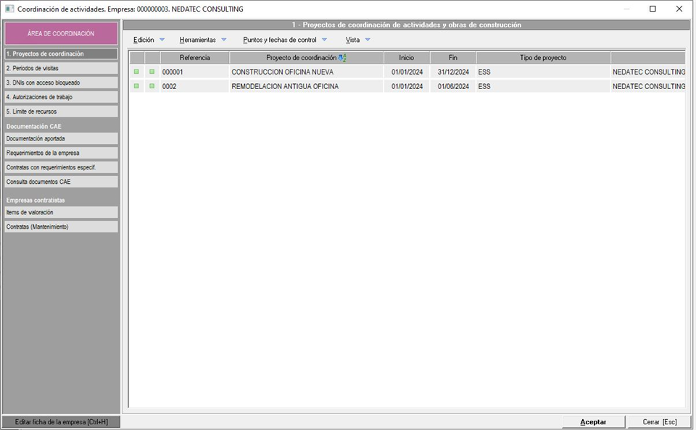Expand the Vista dropdown menu
This screenshot has height=430, width=696.
(x=357, y=40)
